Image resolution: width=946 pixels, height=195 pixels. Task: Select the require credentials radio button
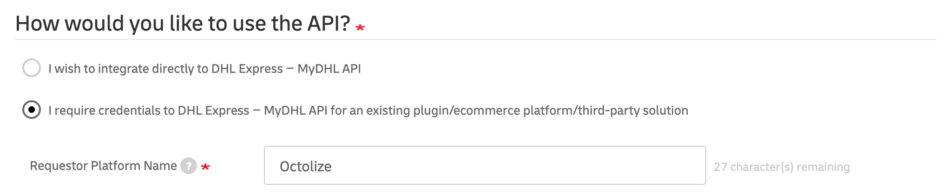[32, 110]
